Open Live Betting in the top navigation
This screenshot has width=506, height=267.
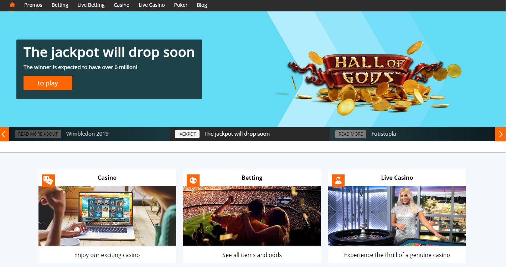point(91,5)
